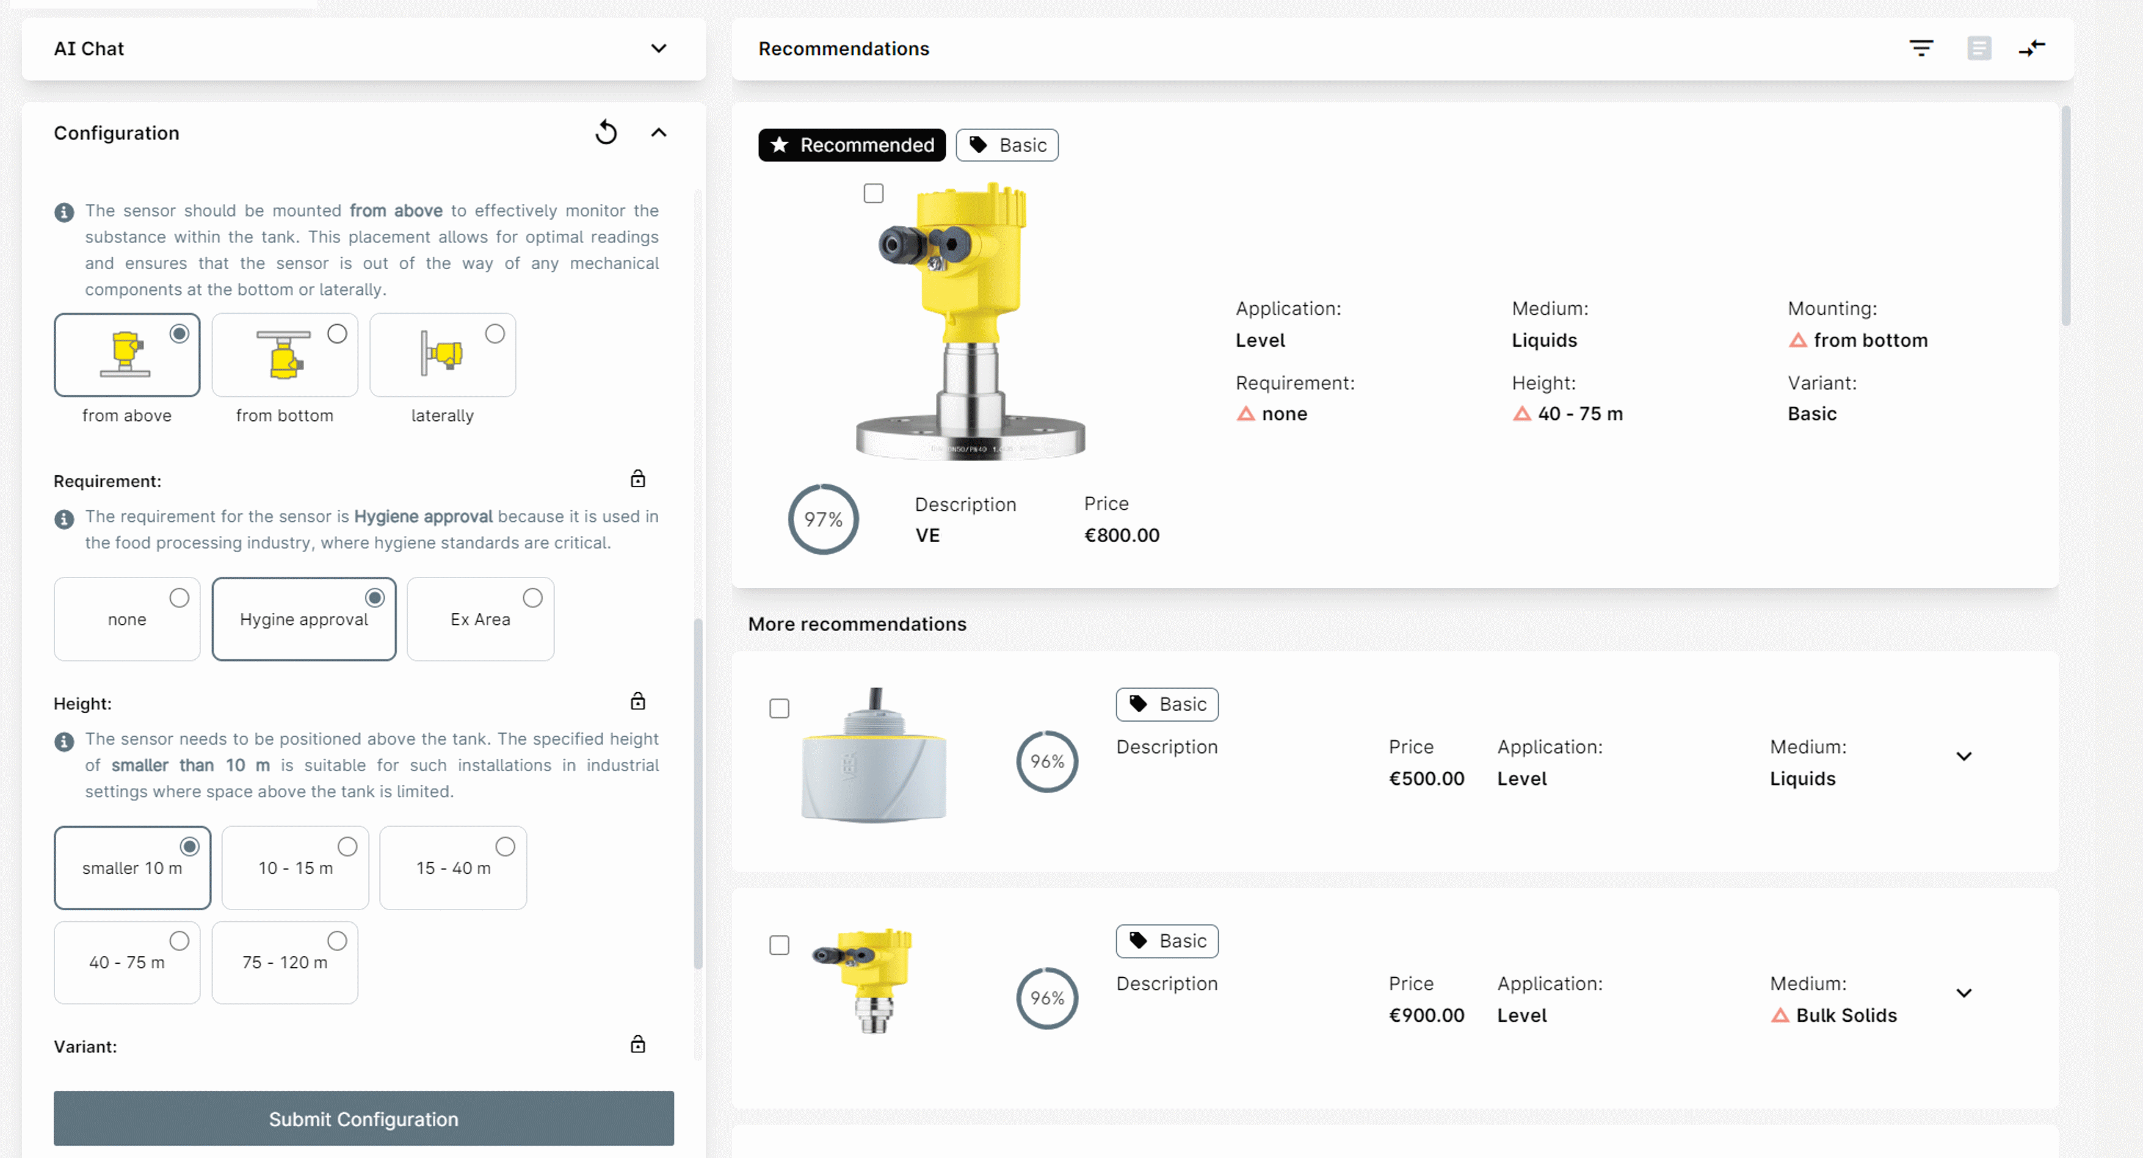
Task: Expand the AI Chat panel
Action: (658, 48)
